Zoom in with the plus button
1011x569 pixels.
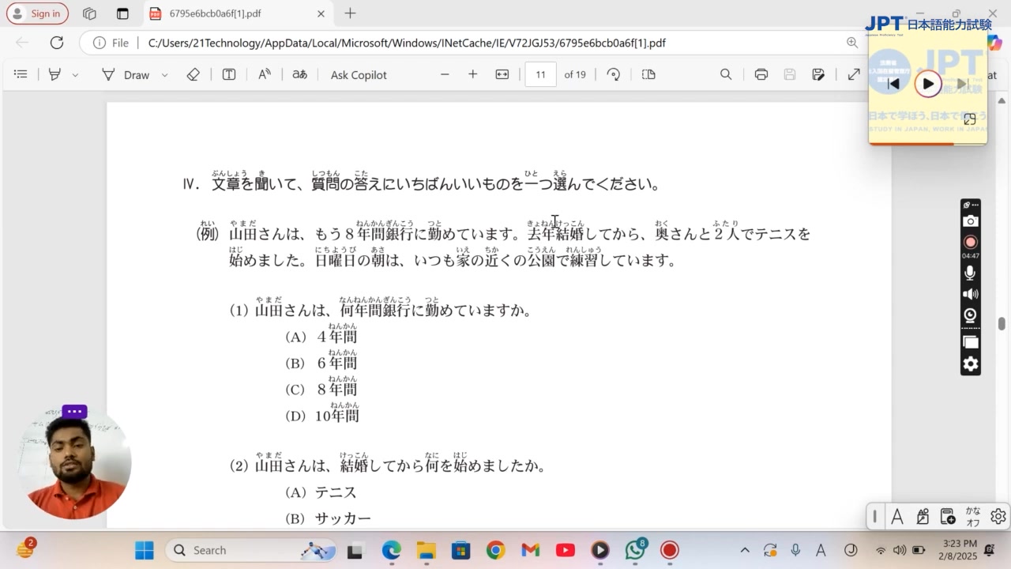click(473, 74)
